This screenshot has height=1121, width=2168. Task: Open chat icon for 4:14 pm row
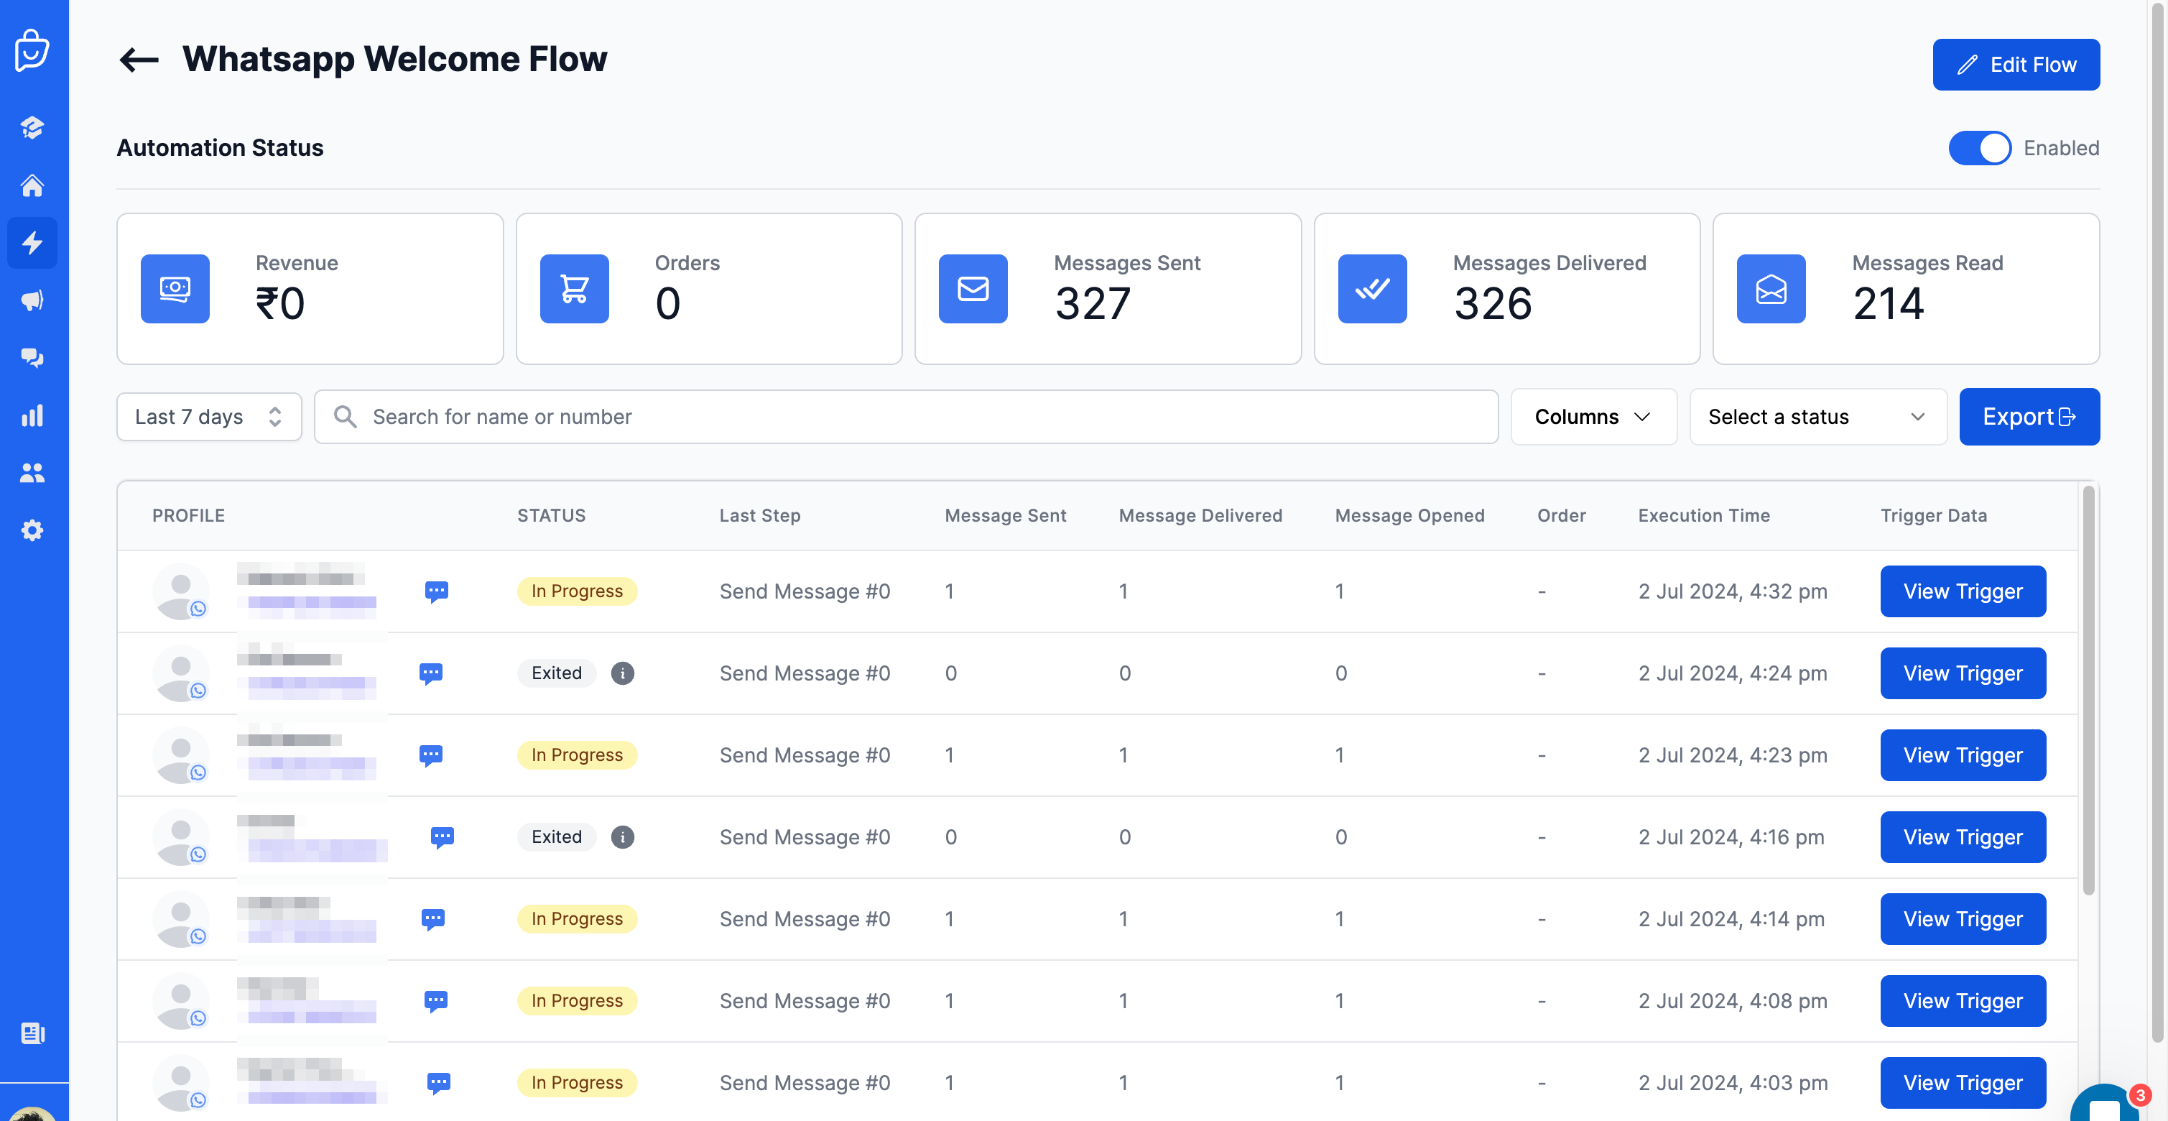tap(432, 919)
